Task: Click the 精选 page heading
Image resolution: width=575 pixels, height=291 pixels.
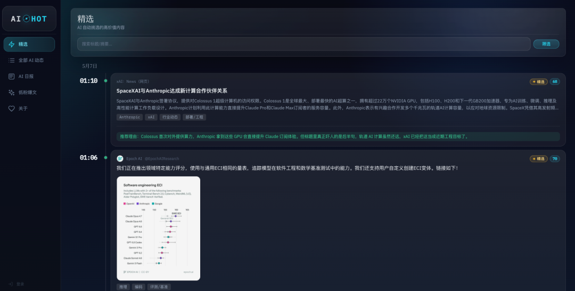Action: click(x=85, y=19)
